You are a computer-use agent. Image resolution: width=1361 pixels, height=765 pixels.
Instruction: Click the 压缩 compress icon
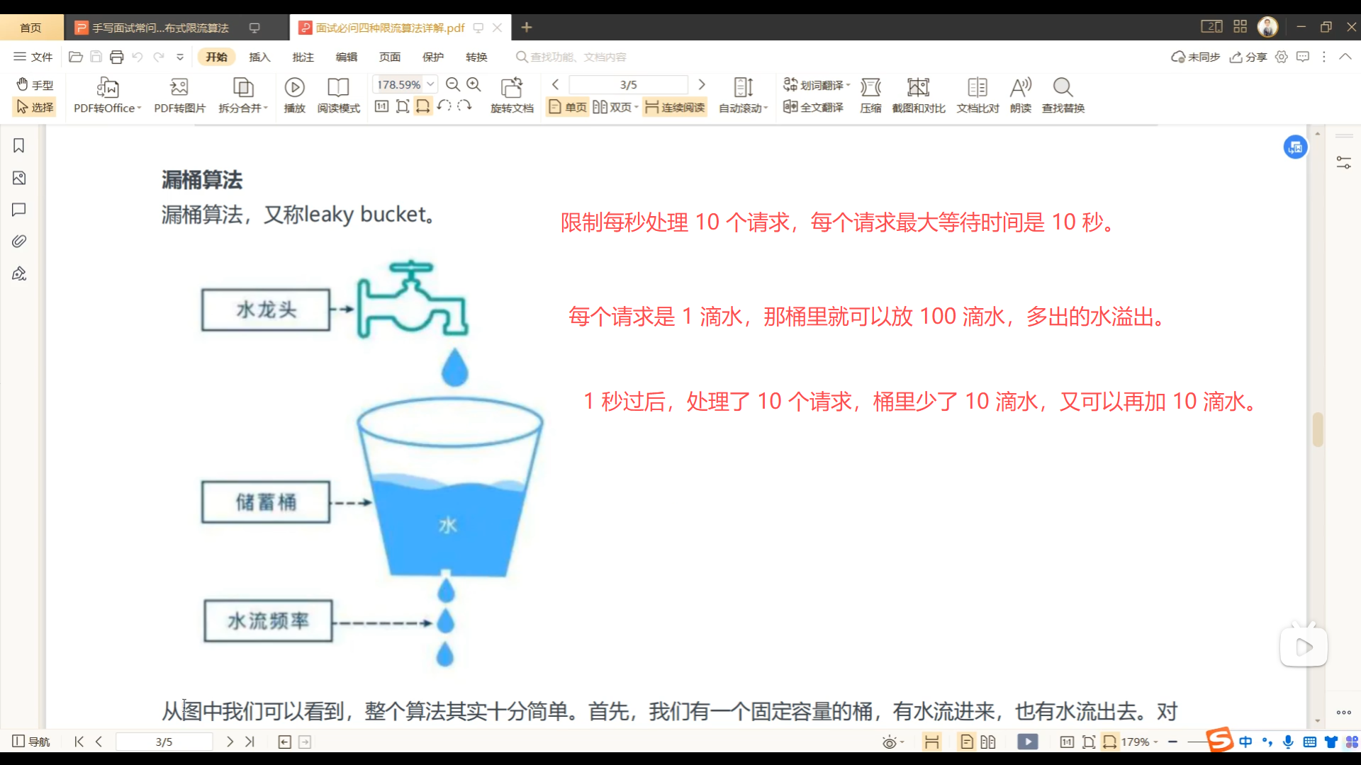[870, 88]
